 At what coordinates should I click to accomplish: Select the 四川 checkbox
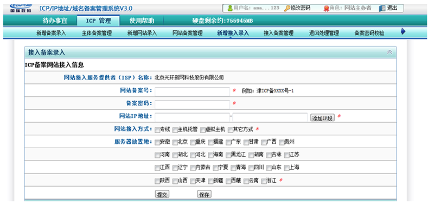tap(251, 168)
